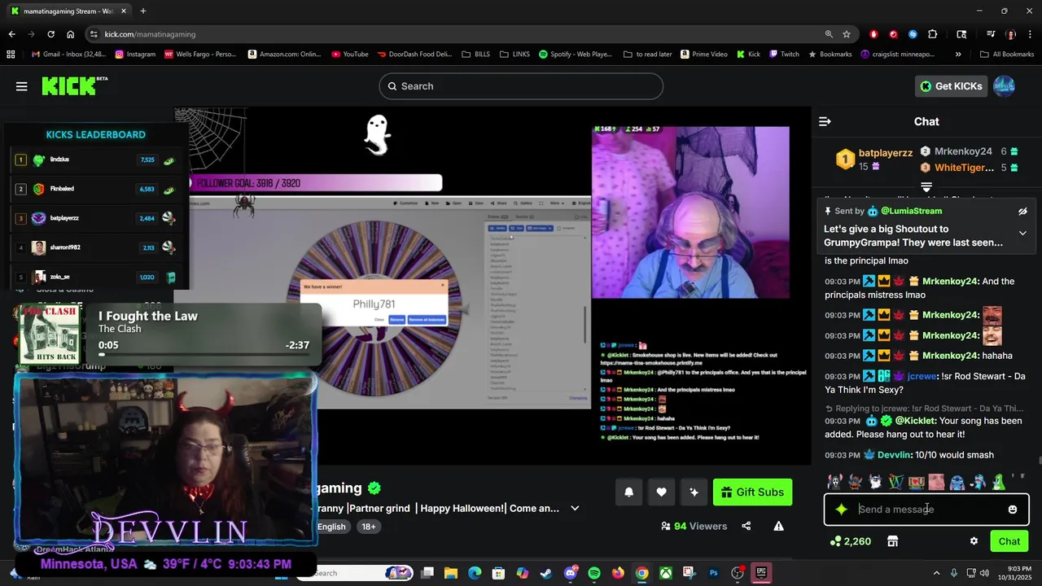This screenshot has height=586, width=1042.
Task: Open the browser Extensions puzzle icon
Action: click(x=933, y=34)
